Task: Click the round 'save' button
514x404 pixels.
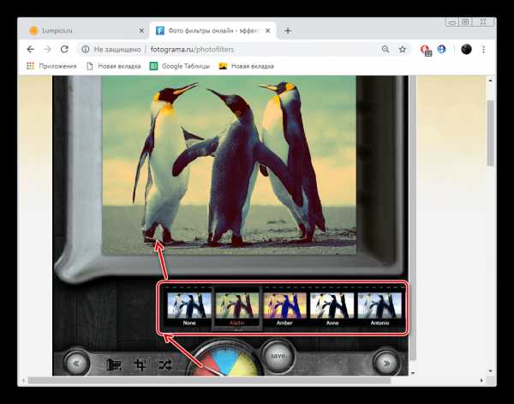Action: click(278, 356)
